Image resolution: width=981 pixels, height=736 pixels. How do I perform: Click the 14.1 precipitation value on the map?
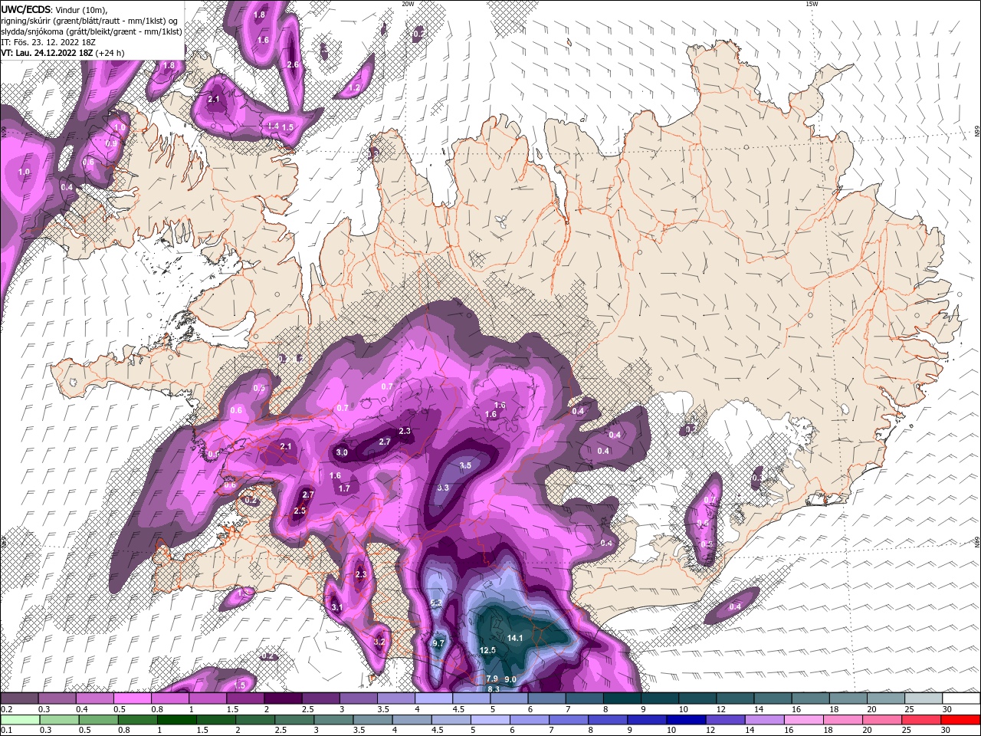point(515,638)
